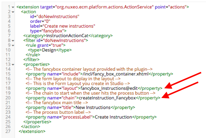Click the "fancybox main title" comment
This screenshot has height=138, width=206.
pyautogui.click(x=57, y=103)
